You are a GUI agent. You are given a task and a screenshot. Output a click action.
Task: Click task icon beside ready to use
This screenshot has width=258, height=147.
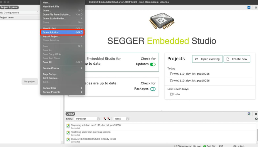(x=68, y=140)
